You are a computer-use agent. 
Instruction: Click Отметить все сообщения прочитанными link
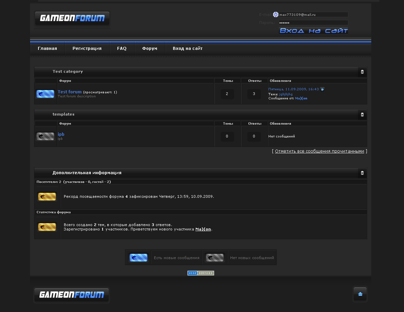coord(319,151)
